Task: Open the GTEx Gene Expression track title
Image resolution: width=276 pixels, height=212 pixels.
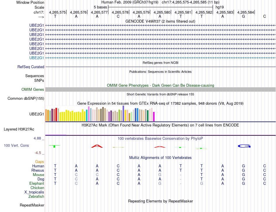Action: click(160, 104)
